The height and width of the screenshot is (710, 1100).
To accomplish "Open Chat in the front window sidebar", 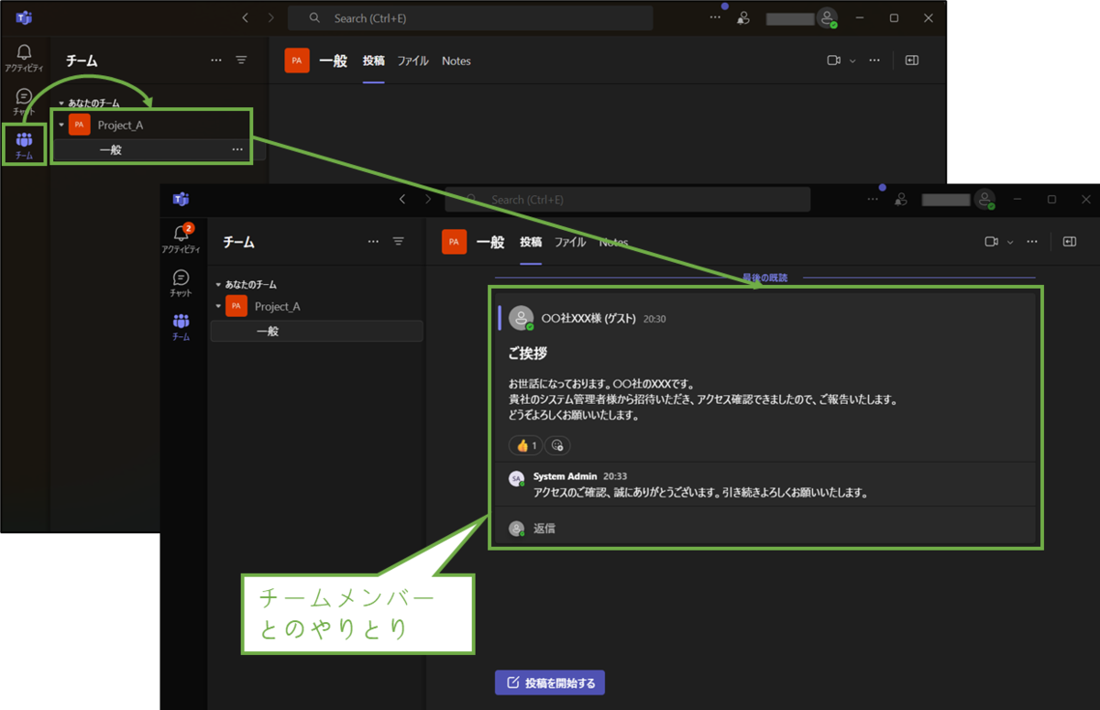I will [181, 283].
